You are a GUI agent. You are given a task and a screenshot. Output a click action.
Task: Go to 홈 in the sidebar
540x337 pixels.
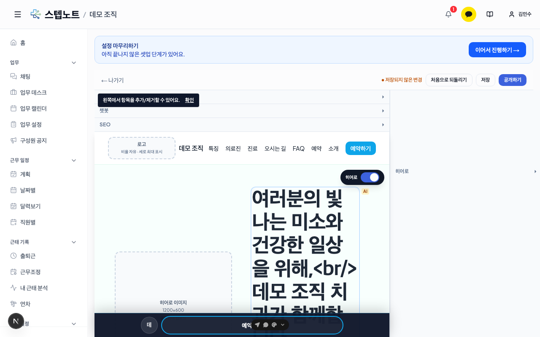point(44,43)
